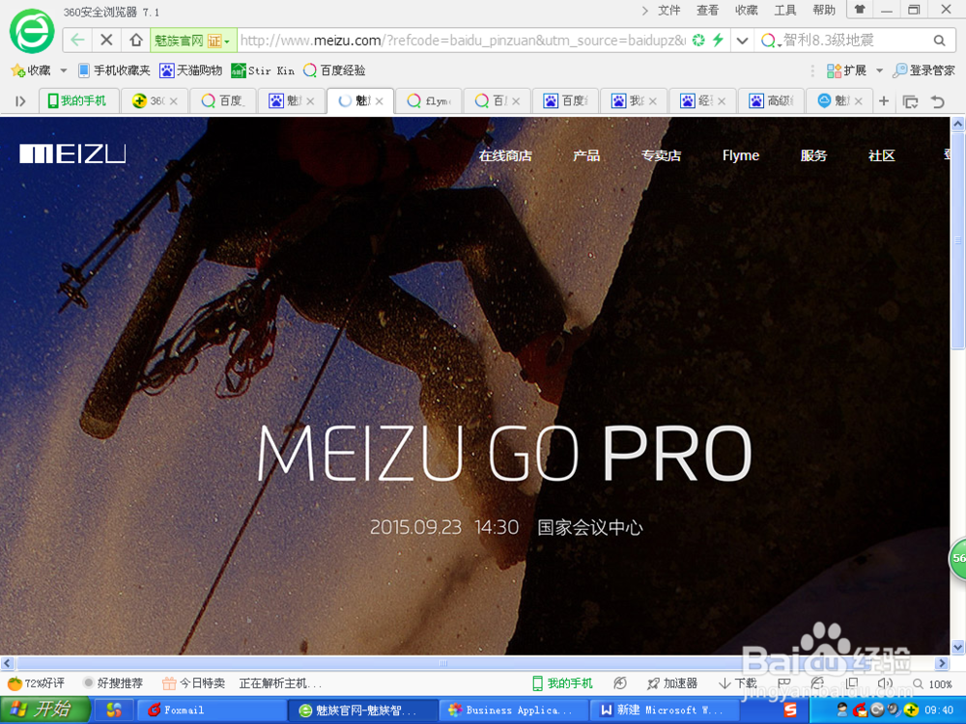Toggle the sidebar expand arrow at the tab bar's left end
The image size is (966, 724).
tap(20, 101)
